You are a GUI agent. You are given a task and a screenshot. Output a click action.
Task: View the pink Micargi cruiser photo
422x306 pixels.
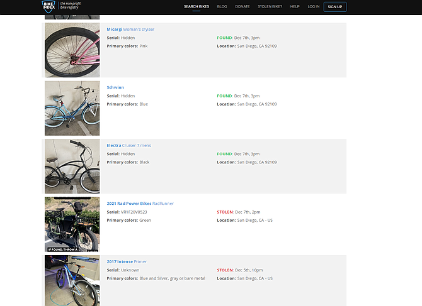[x=72, y=50]
